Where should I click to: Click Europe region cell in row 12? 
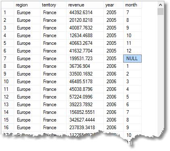27,97
